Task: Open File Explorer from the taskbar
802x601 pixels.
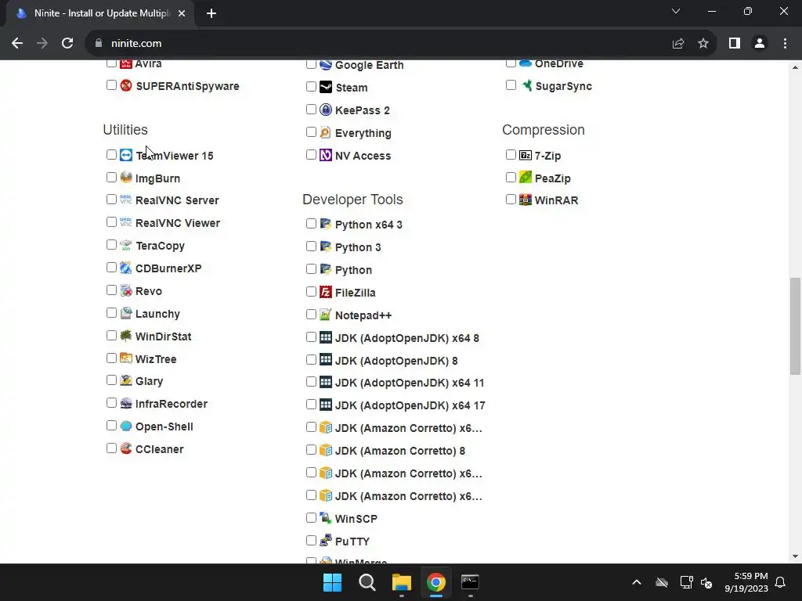Action: pyautogui.click(x=402, y=582)
